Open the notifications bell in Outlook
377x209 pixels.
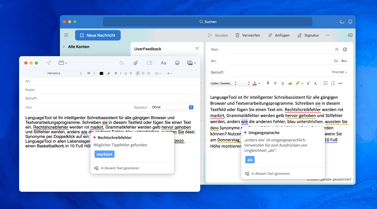tap(350, 22)
